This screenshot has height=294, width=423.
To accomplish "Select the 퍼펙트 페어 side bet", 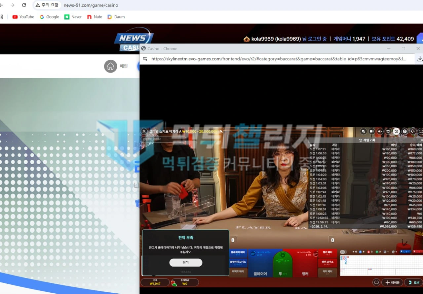I will point(238,273).
